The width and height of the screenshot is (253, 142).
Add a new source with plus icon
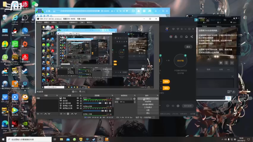61,114
